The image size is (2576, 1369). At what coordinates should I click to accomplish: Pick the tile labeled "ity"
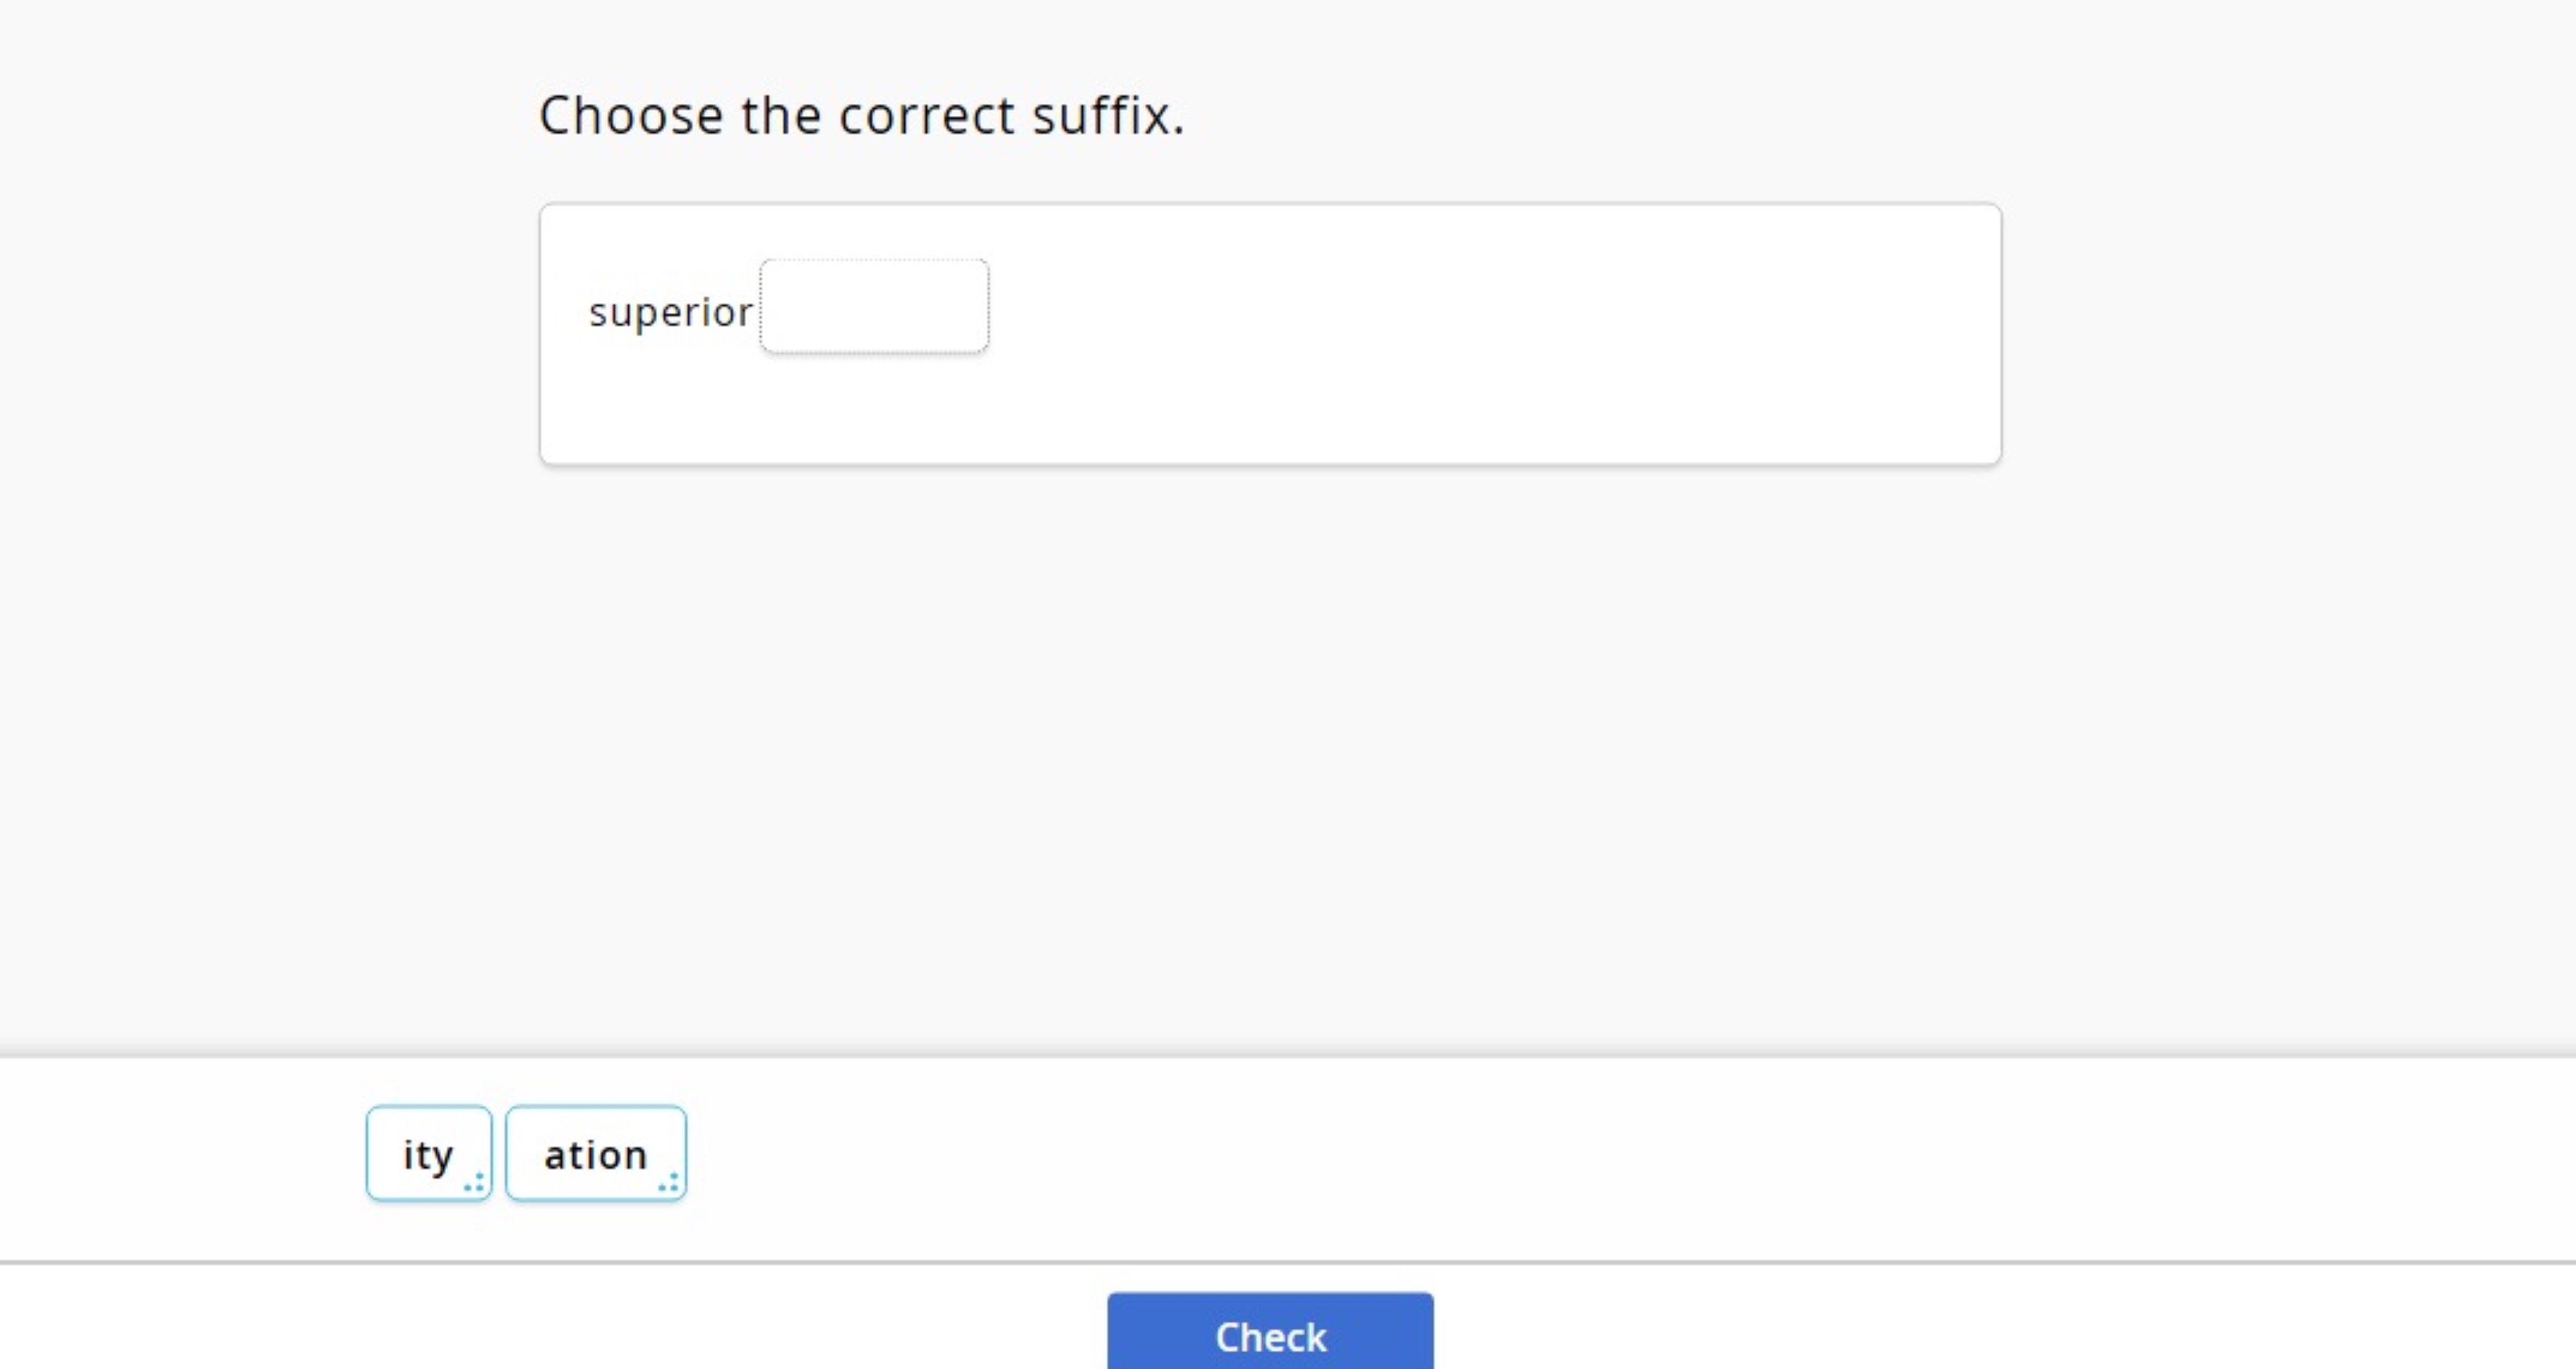coord(428,1154)
